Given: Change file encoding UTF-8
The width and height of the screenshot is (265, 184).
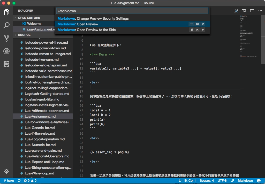Looking at the screenshot, I should [222, 181].
